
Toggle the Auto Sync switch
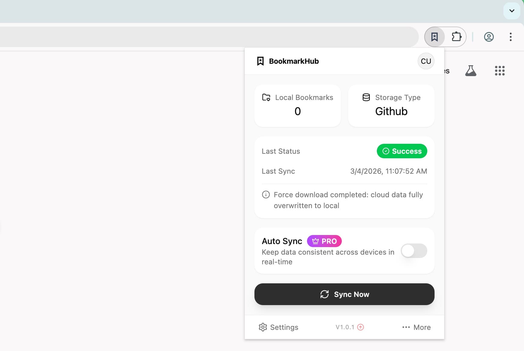414,251
